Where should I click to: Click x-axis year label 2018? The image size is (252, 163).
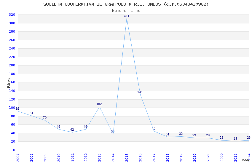[x=168, y=158]
